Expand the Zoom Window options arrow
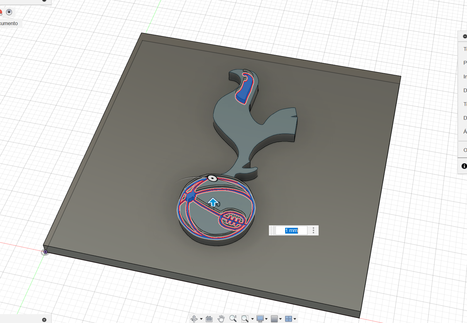Image resolution: width=467 pixels, height=323 pixels. tap(252, 319)
